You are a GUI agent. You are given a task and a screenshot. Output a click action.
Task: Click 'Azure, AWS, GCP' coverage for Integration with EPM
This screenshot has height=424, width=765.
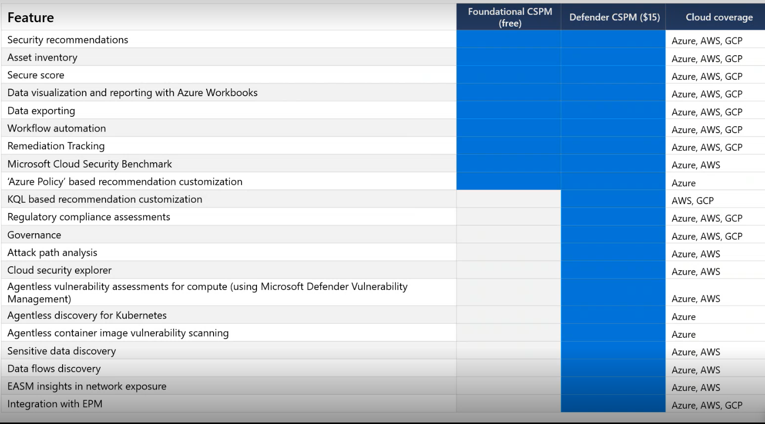pos(707,405)
